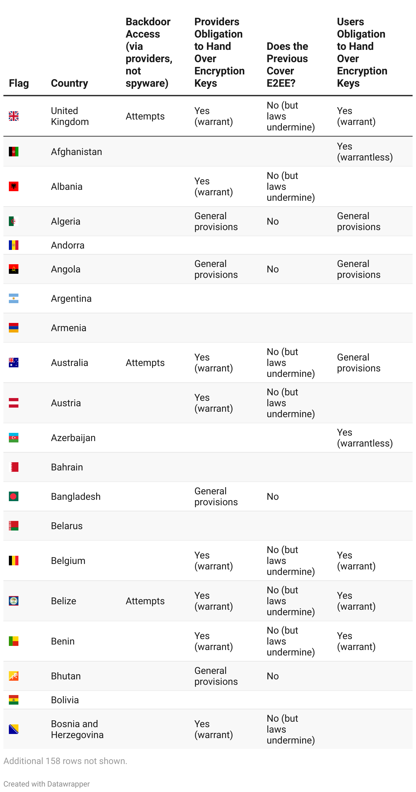Click 'Does the Previous Cover E2EE?' header

click(287, 65)
